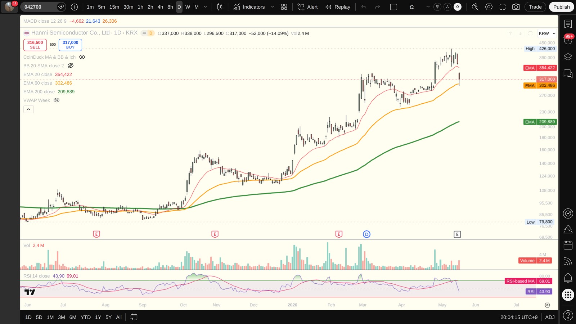576x324 pixels.
Task: Start bar Replay mode
Action: point(338,7)
